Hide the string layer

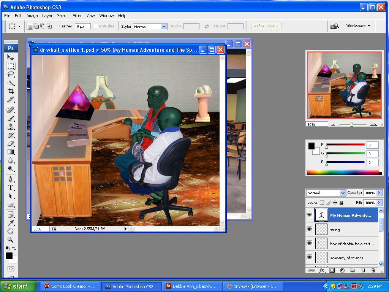(x=309, y=229)
